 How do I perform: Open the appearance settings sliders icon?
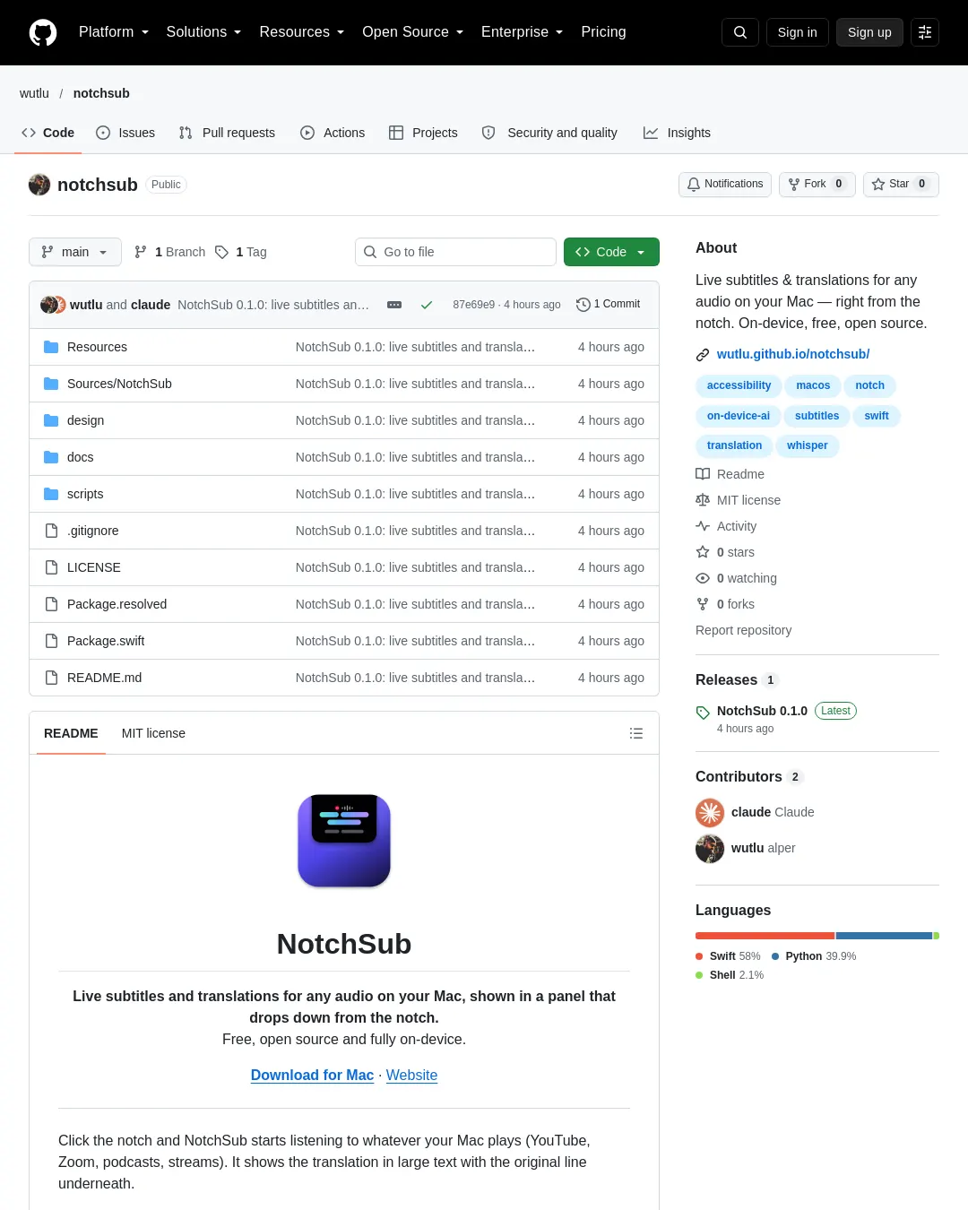[925, 32]
